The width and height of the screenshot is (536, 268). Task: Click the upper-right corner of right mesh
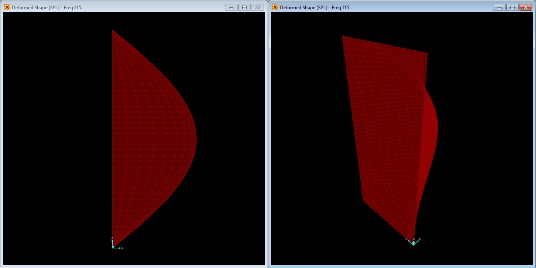[x=427, y=53]
